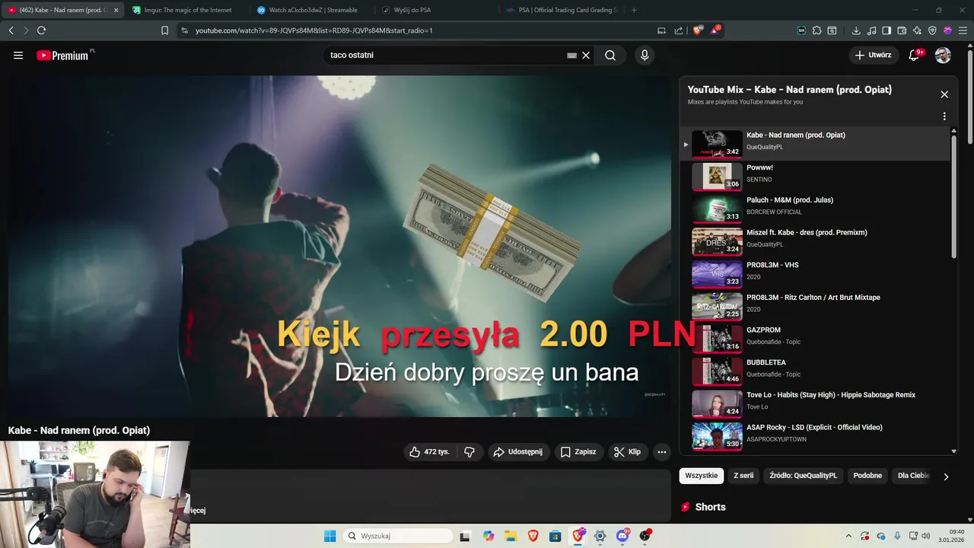Open a new browser tab

tap(634, 10)
